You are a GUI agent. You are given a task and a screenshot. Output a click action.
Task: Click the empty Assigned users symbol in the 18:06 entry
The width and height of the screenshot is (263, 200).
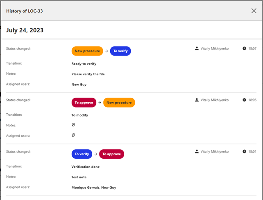[x=73, y=135]
